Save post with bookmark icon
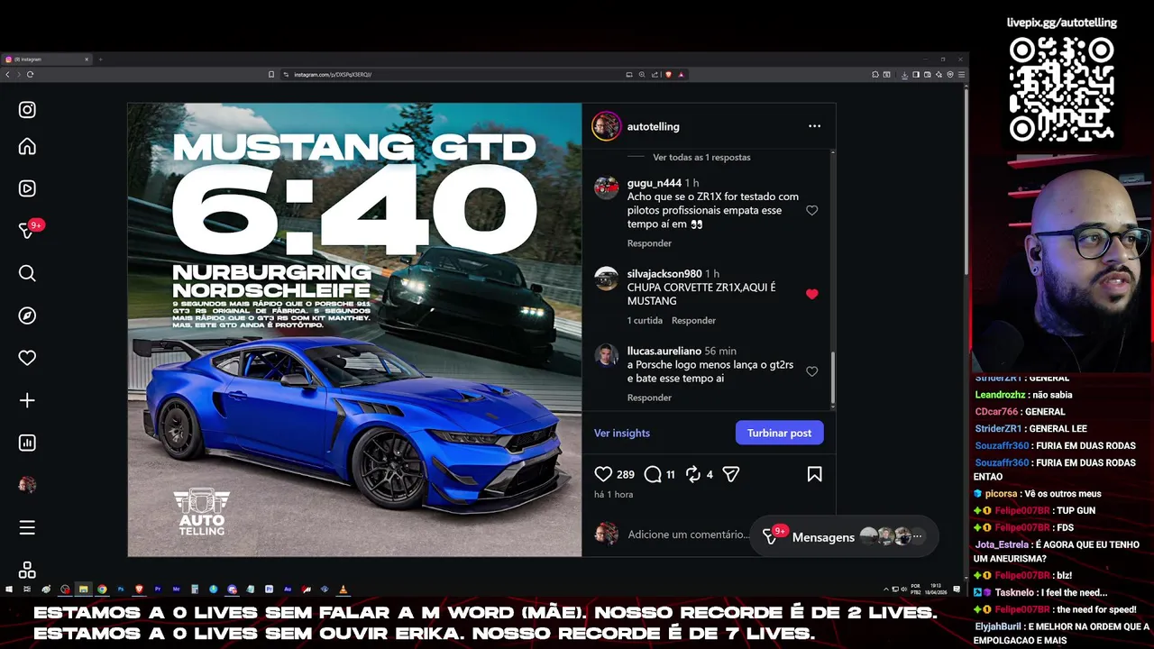Screen dimensions: 1154x649 coord(814,473)
